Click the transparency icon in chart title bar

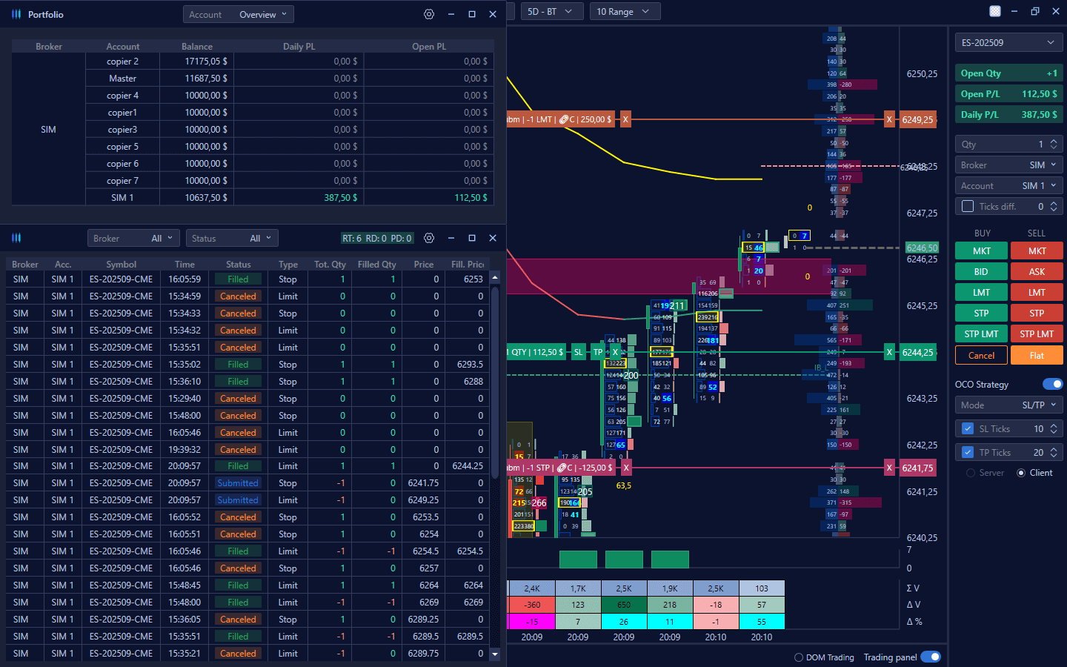pyautogui.click(x=995, y=11)
